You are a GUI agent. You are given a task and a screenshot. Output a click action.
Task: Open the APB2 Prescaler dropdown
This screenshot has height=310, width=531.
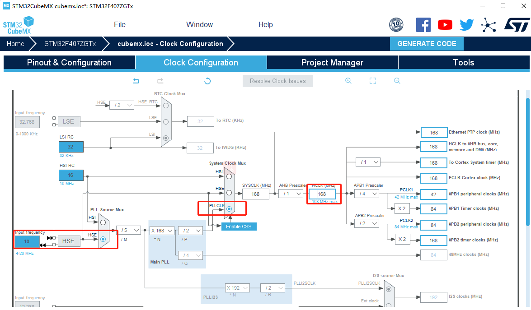click(x=367, y=223)
